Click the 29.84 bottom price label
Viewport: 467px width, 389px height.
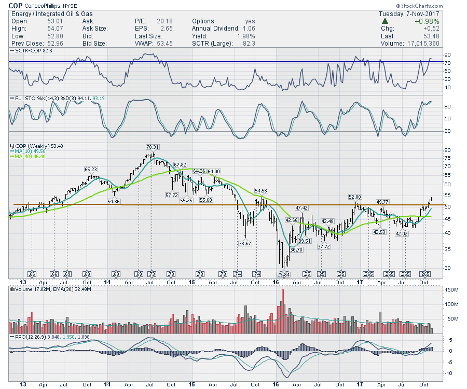283,274
